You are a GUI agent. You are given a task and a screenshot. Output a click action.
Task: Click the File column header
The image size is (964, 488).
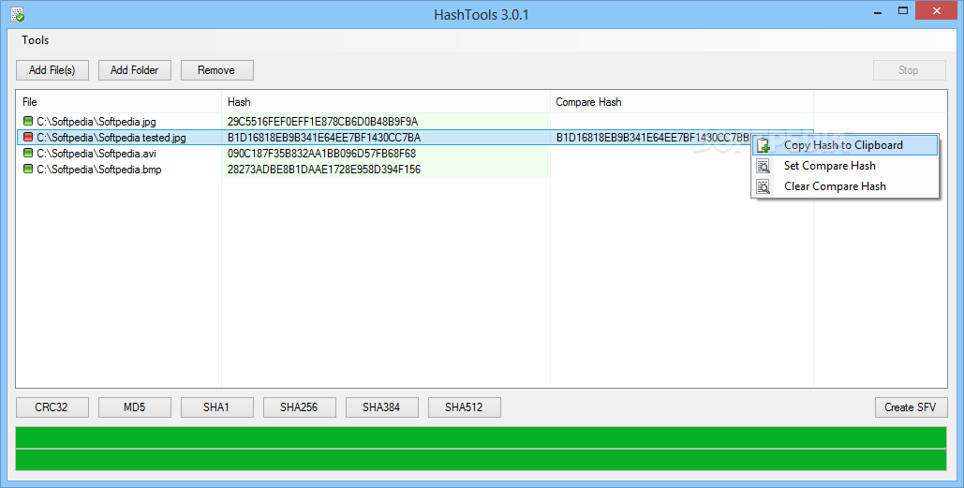click(119, 102)
